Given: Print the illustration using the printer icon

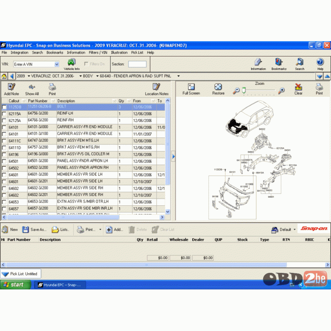Looking at the screenshot, I should (319, 87).
